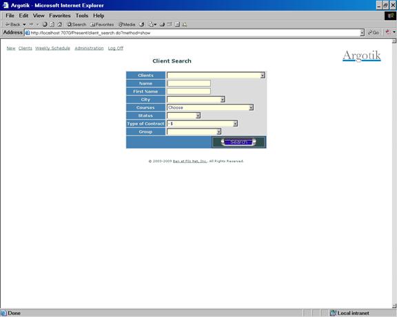Expand the Clients dropdown list
The image size is (397, 317).
[x=216, y=75]
